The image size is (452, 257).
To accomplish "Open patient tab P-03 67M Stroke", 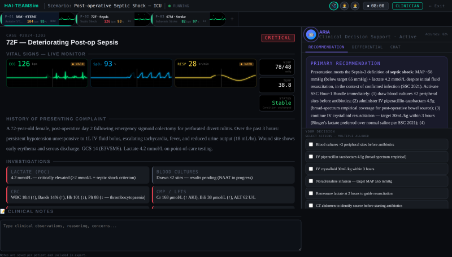I will pos(189,19).
